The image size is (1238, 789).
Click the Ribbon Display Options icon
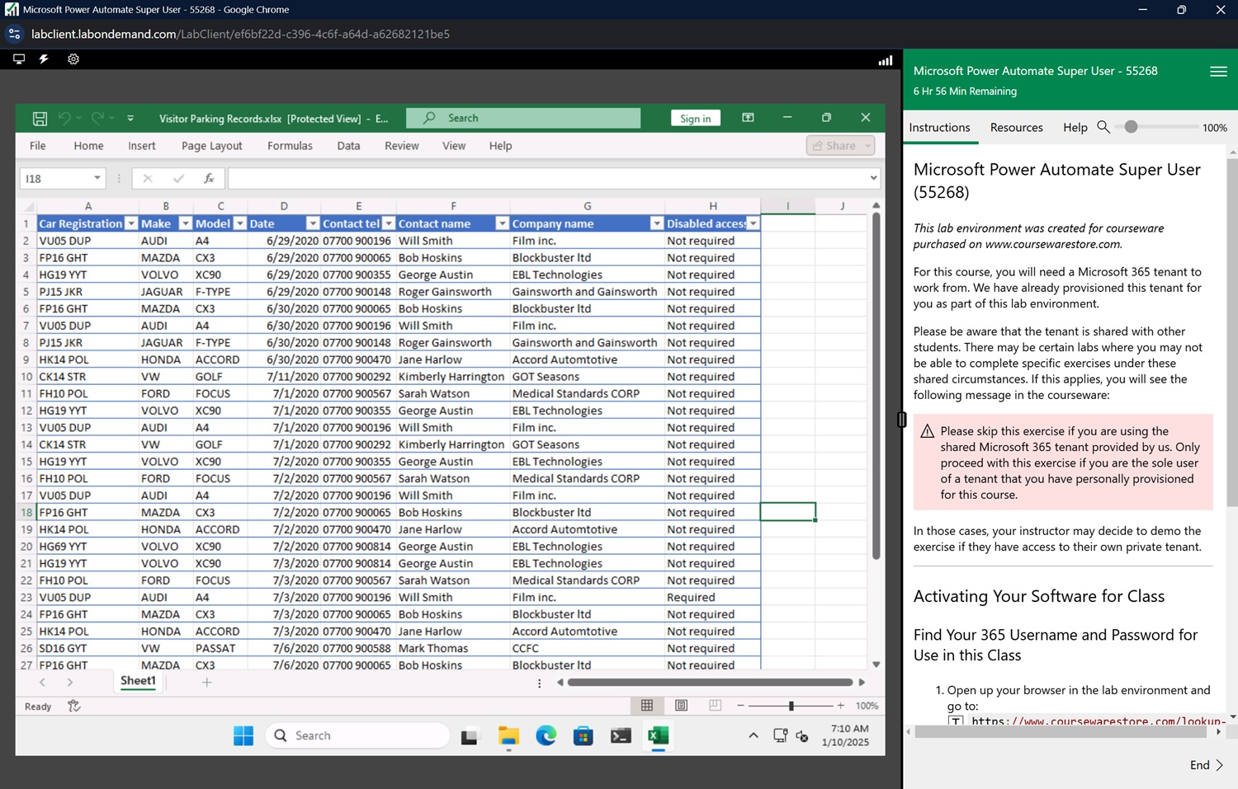[x=748, y=118]
